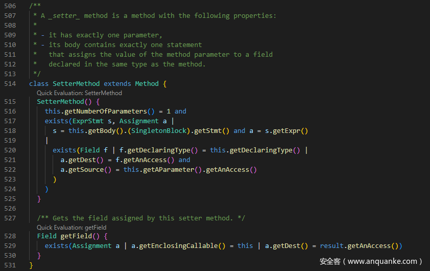Viewport: 430px width, 271px height.
Task: Click the "getEnclosingCallable" method call
Action: pos(175,246)
